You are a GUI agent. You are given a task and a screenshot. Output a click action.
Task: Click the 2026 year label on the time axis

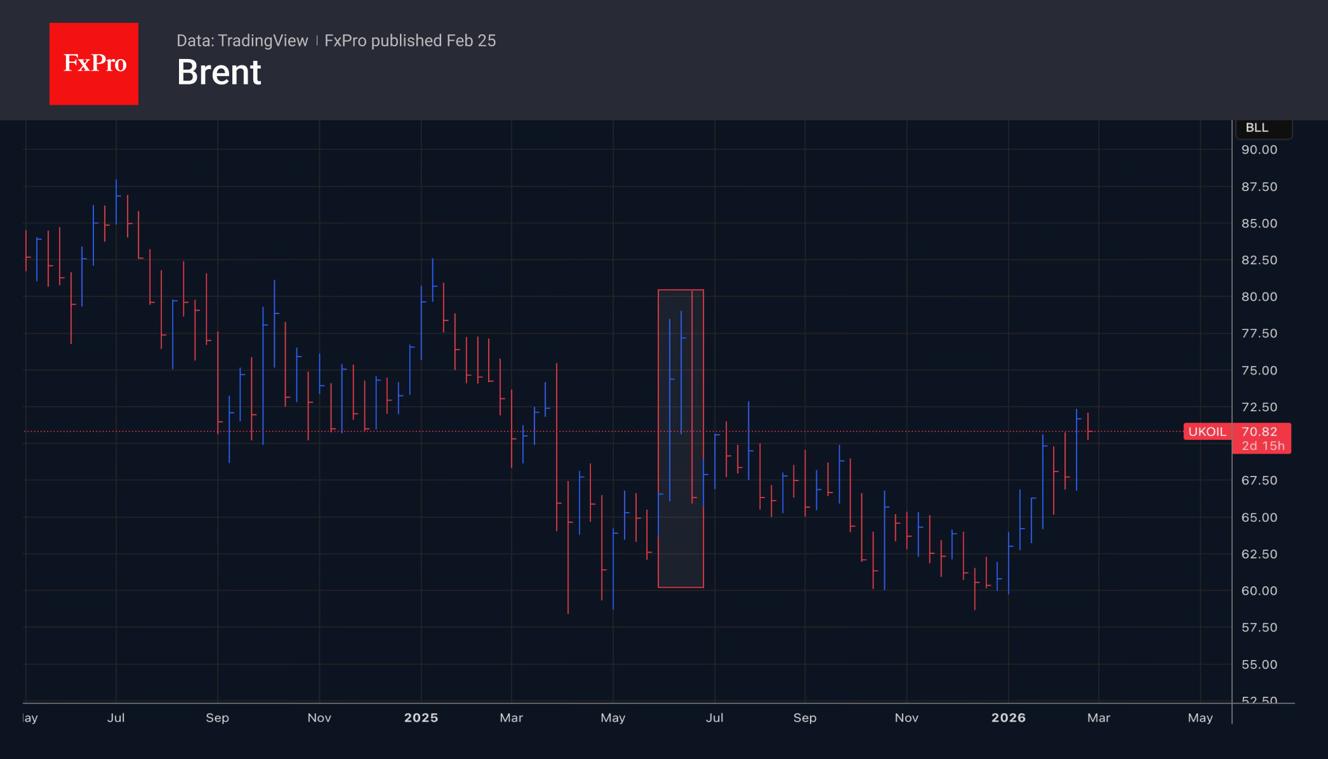[x=1008, y=717]
